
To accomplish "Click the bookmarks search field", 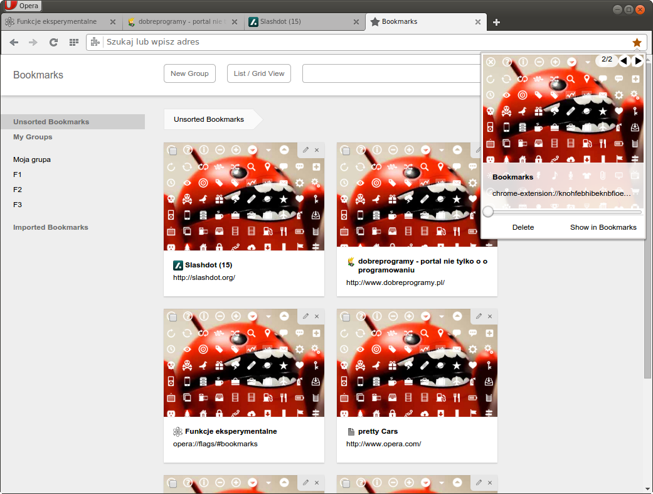I will (391, 73).
